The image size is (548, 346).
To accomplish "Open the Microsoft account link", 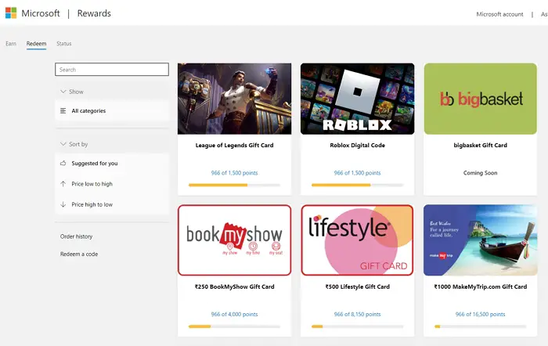I will 499,14.
